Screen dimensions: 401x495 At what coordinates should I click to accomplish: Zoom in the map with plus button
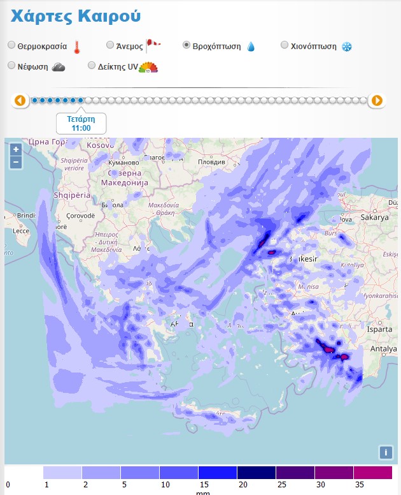pos(16,149)
